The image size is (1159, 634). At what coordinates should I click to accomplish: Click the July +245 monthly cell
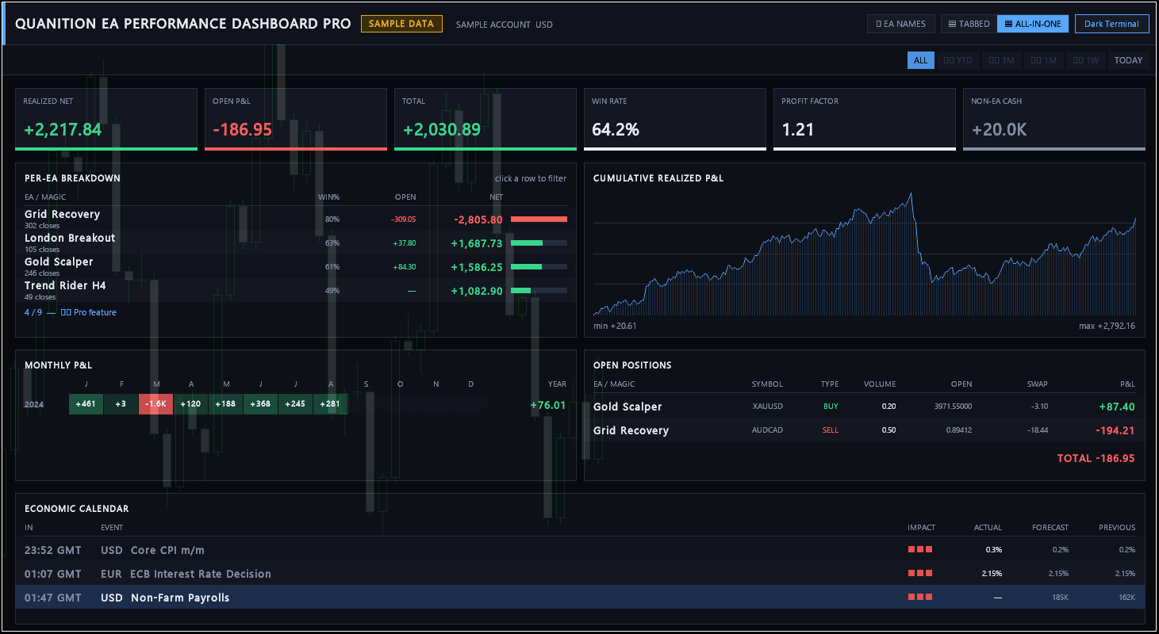295,404
